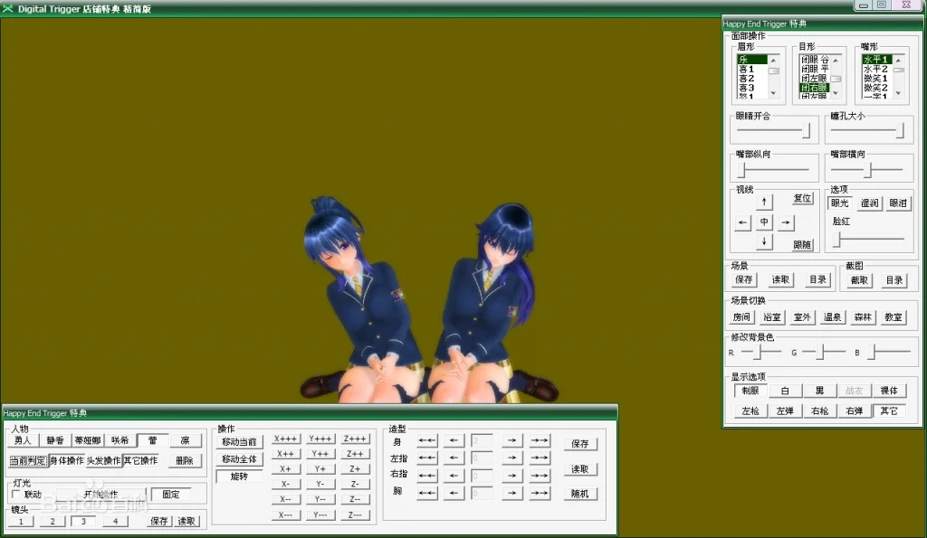Click the double-right arrow in the 胸 row
This screenshot has height=538, width=927.
tap(540, 493)
